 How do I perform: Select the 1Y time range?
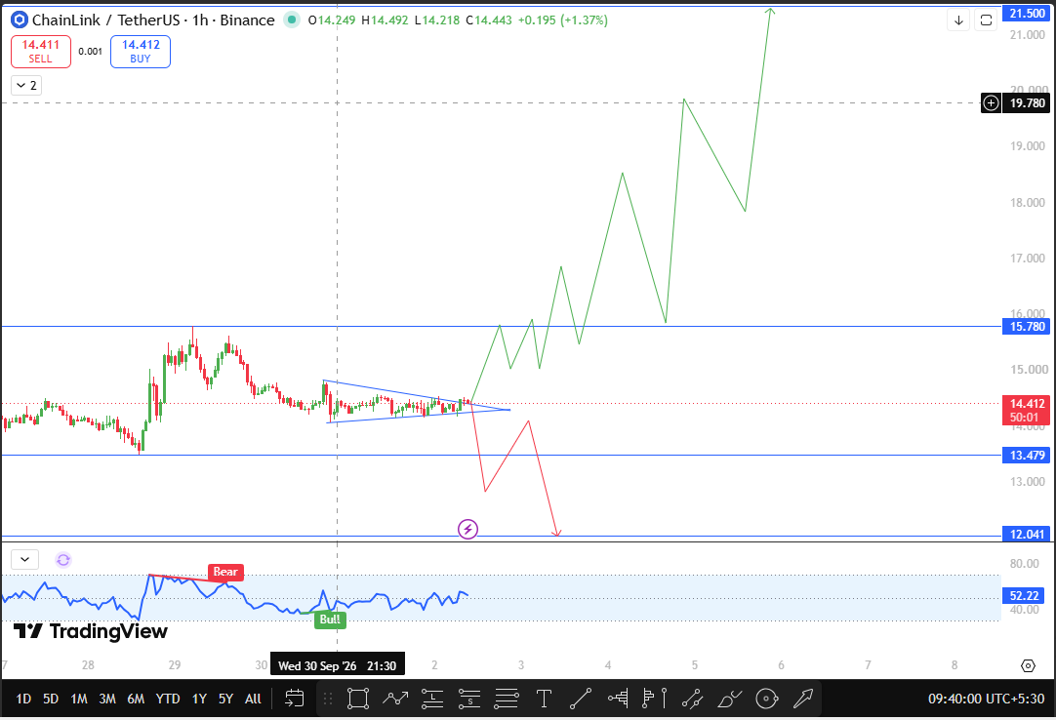pos(199,699)
